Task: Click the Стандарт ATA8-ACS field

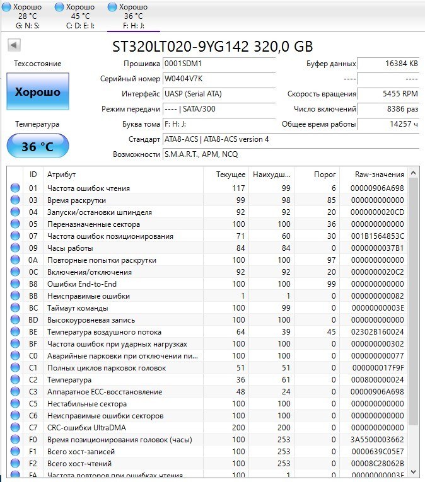Action: (291, 139)
